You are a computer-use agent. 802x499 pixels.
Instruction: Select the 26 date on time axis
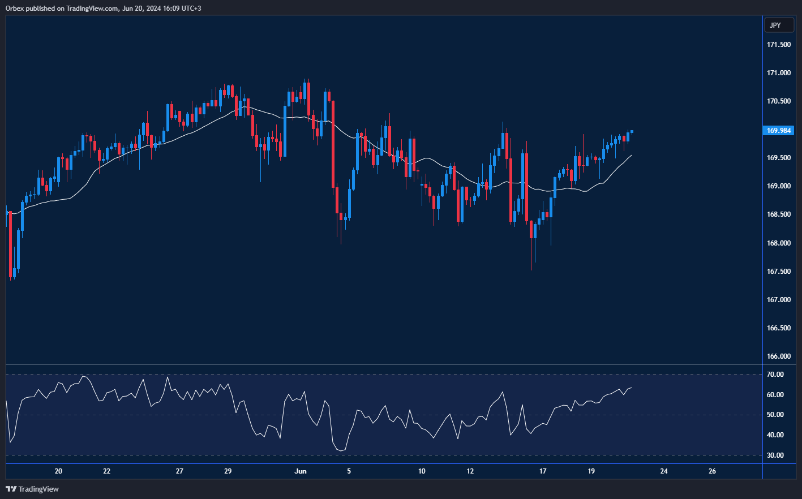pyautogui.click(x=712, y=471)
